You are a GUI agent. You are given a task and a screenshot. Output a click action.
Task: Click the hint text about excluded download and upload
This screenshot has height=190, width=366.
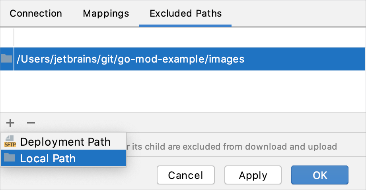pos(232,147)
